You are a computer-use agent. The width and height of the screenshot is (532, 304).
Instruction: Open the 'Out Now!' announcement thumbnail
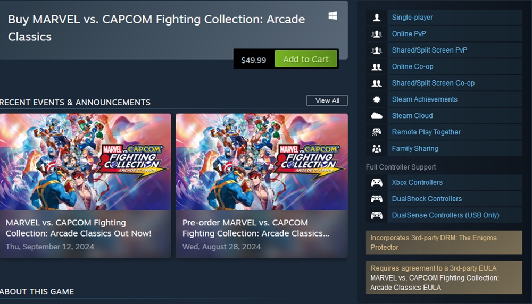pos(85,162)
